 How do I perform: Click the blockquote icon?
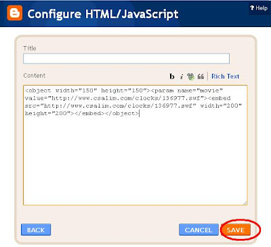[x=201, y=76]
